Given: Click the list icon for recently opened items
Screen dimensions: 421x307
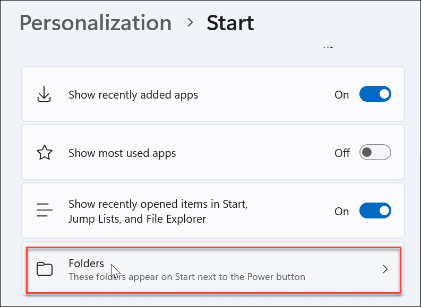Looking at the screenshot, I should click(x=44, y=211).
